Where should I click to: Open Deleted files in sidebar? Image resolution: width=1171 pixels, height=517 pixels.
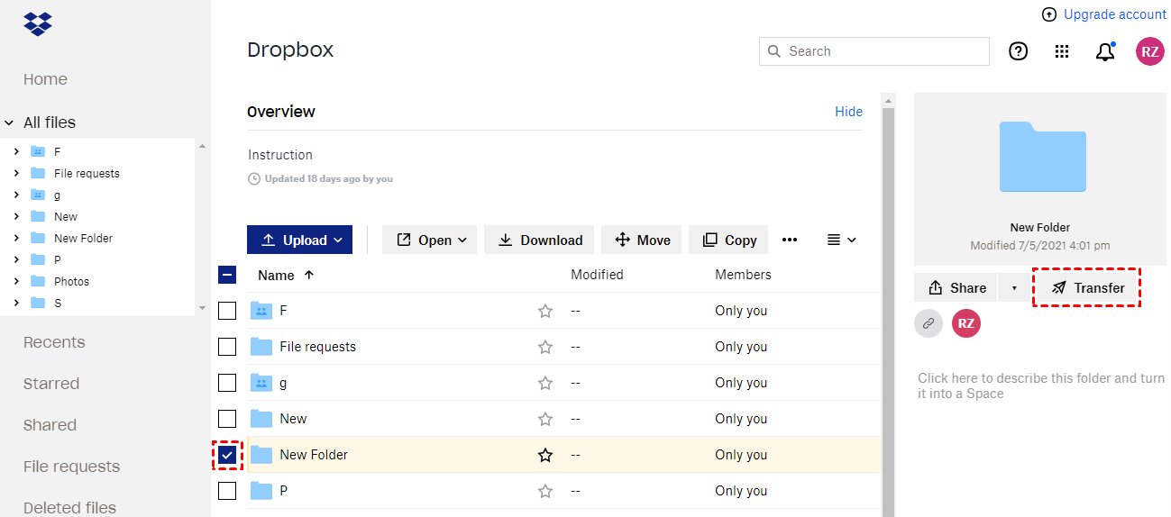point(69,508)
